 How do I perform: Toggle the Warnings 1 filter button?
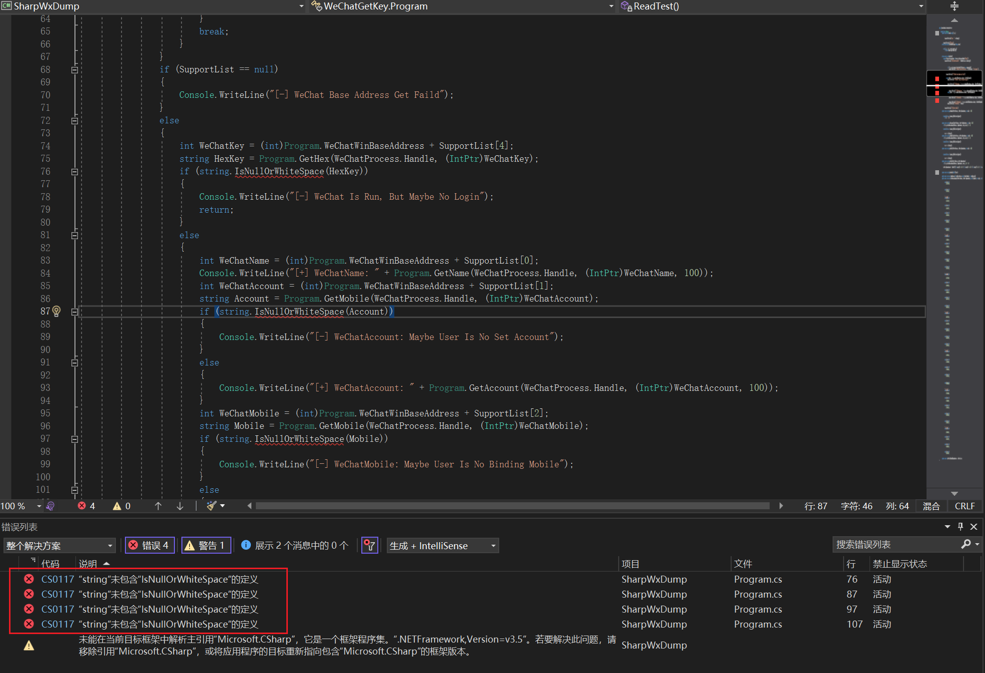pyautogui.click(x=206, y=545)
